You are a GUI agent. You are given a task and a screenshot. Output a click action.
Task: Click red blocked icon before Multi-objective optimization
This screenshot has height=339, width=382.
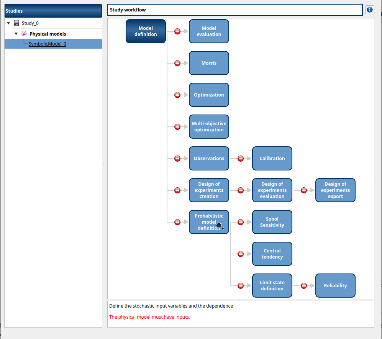click(x=177, y=127)
